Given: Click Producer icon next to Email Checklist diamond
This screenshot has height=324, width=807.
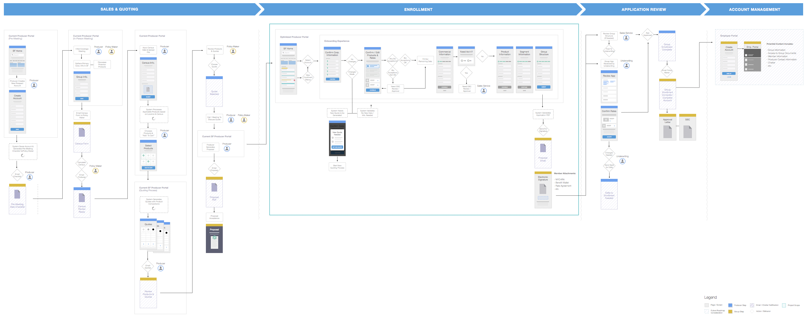Looking at the screenshot, I should pos(30,177).
